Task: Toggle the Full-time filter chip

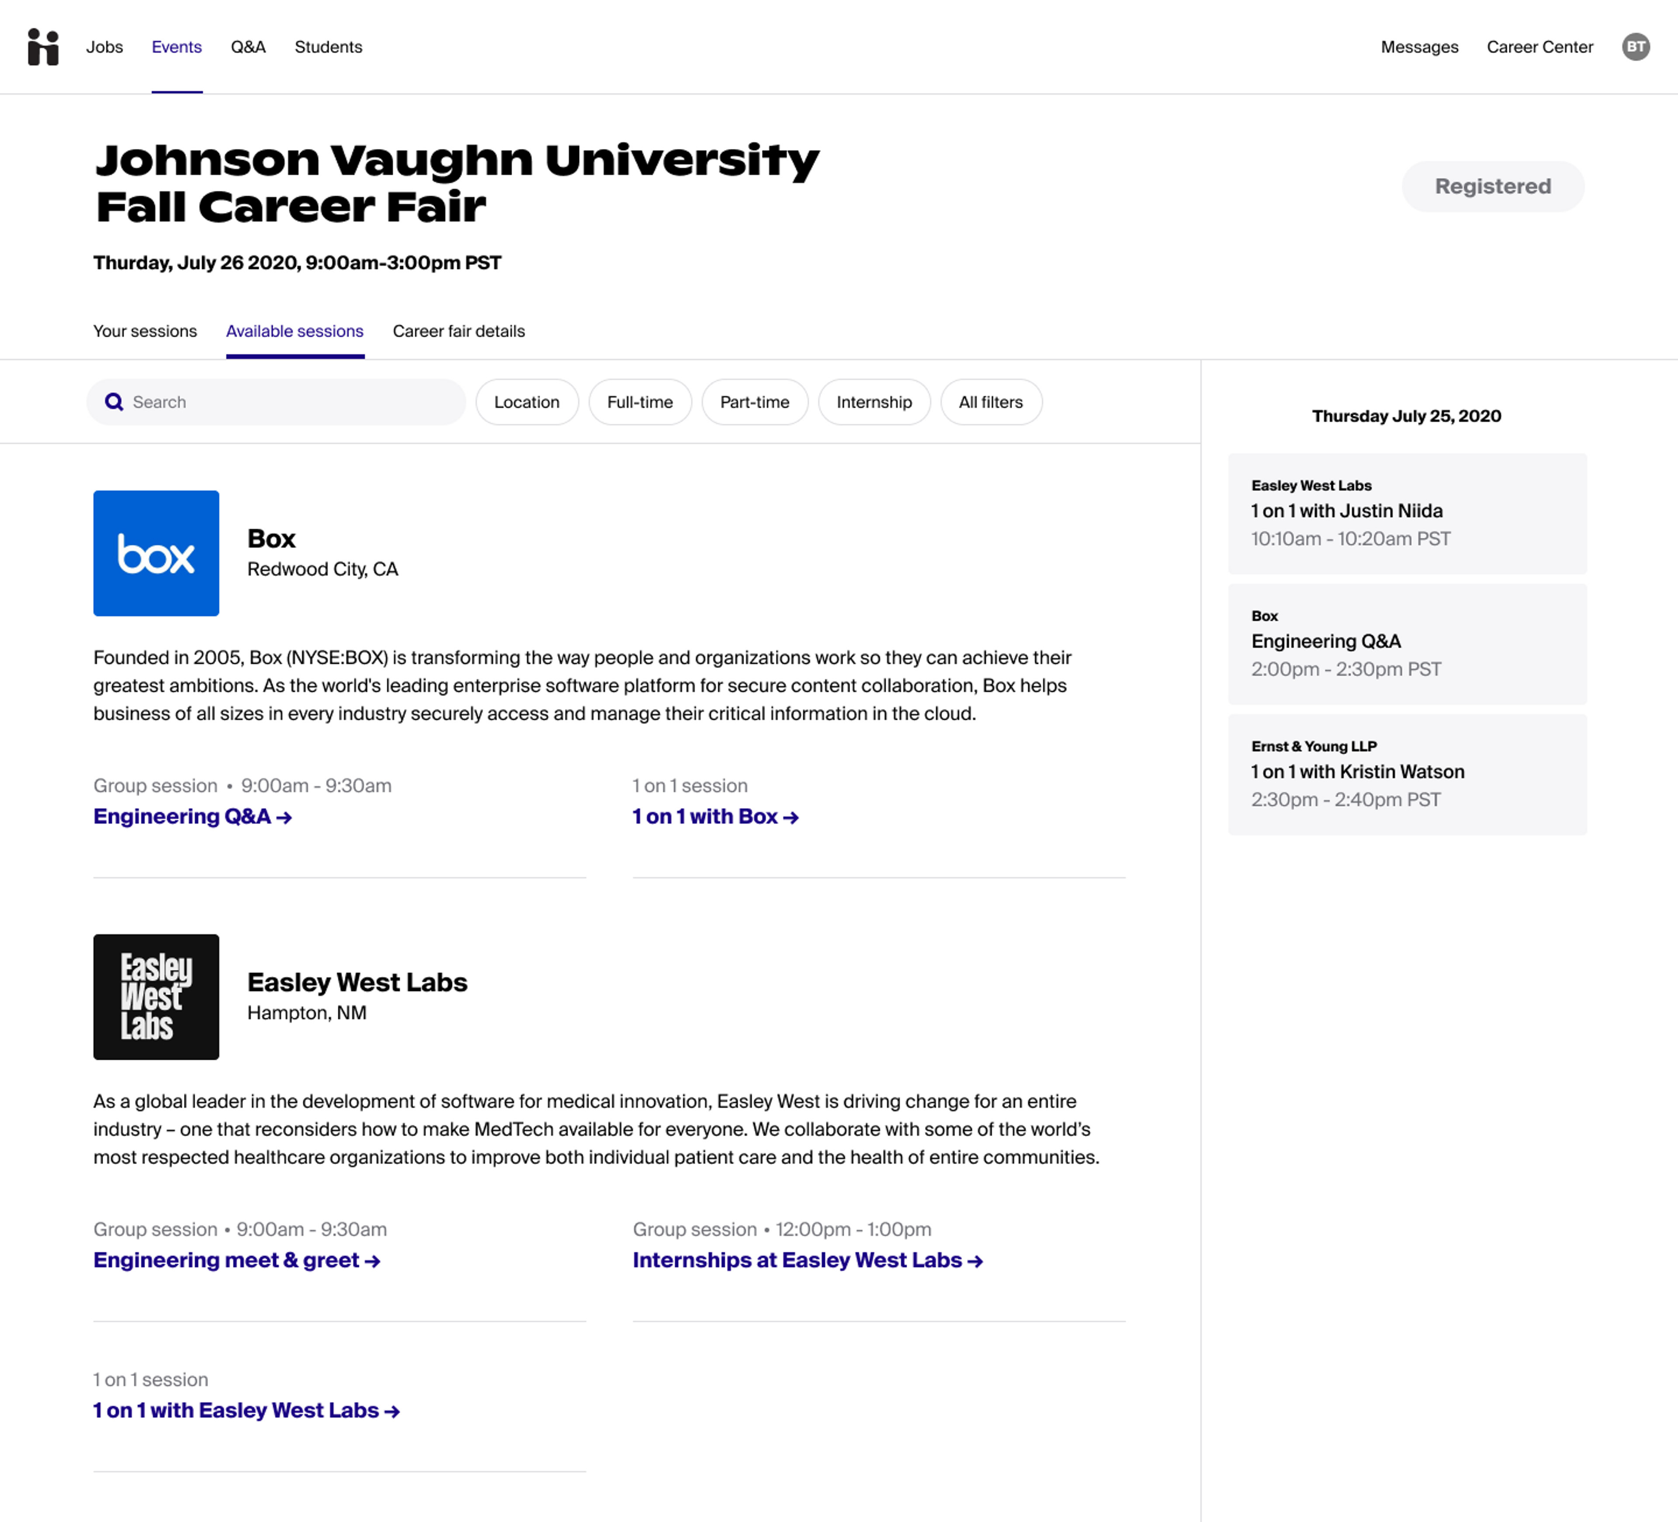Action: (x=639, y=403)
